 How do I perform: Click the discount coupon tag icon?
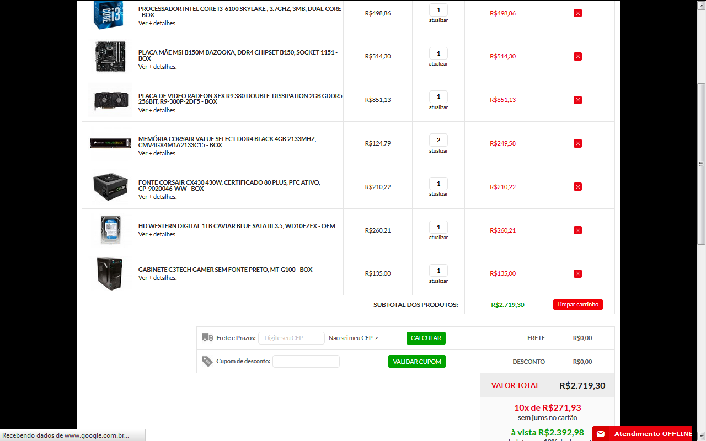[x=207, y=361]
